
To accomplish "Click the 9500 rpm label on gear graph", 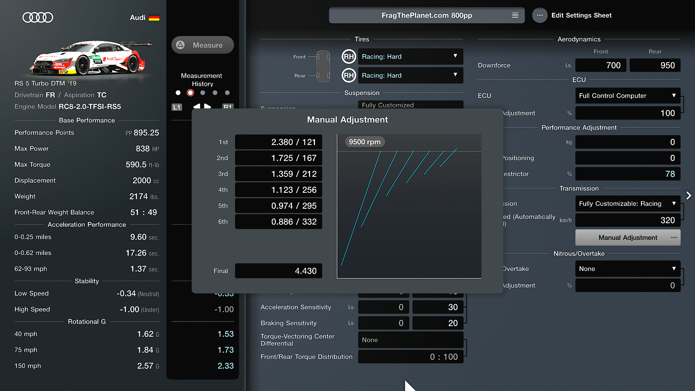I will (365, 142).
